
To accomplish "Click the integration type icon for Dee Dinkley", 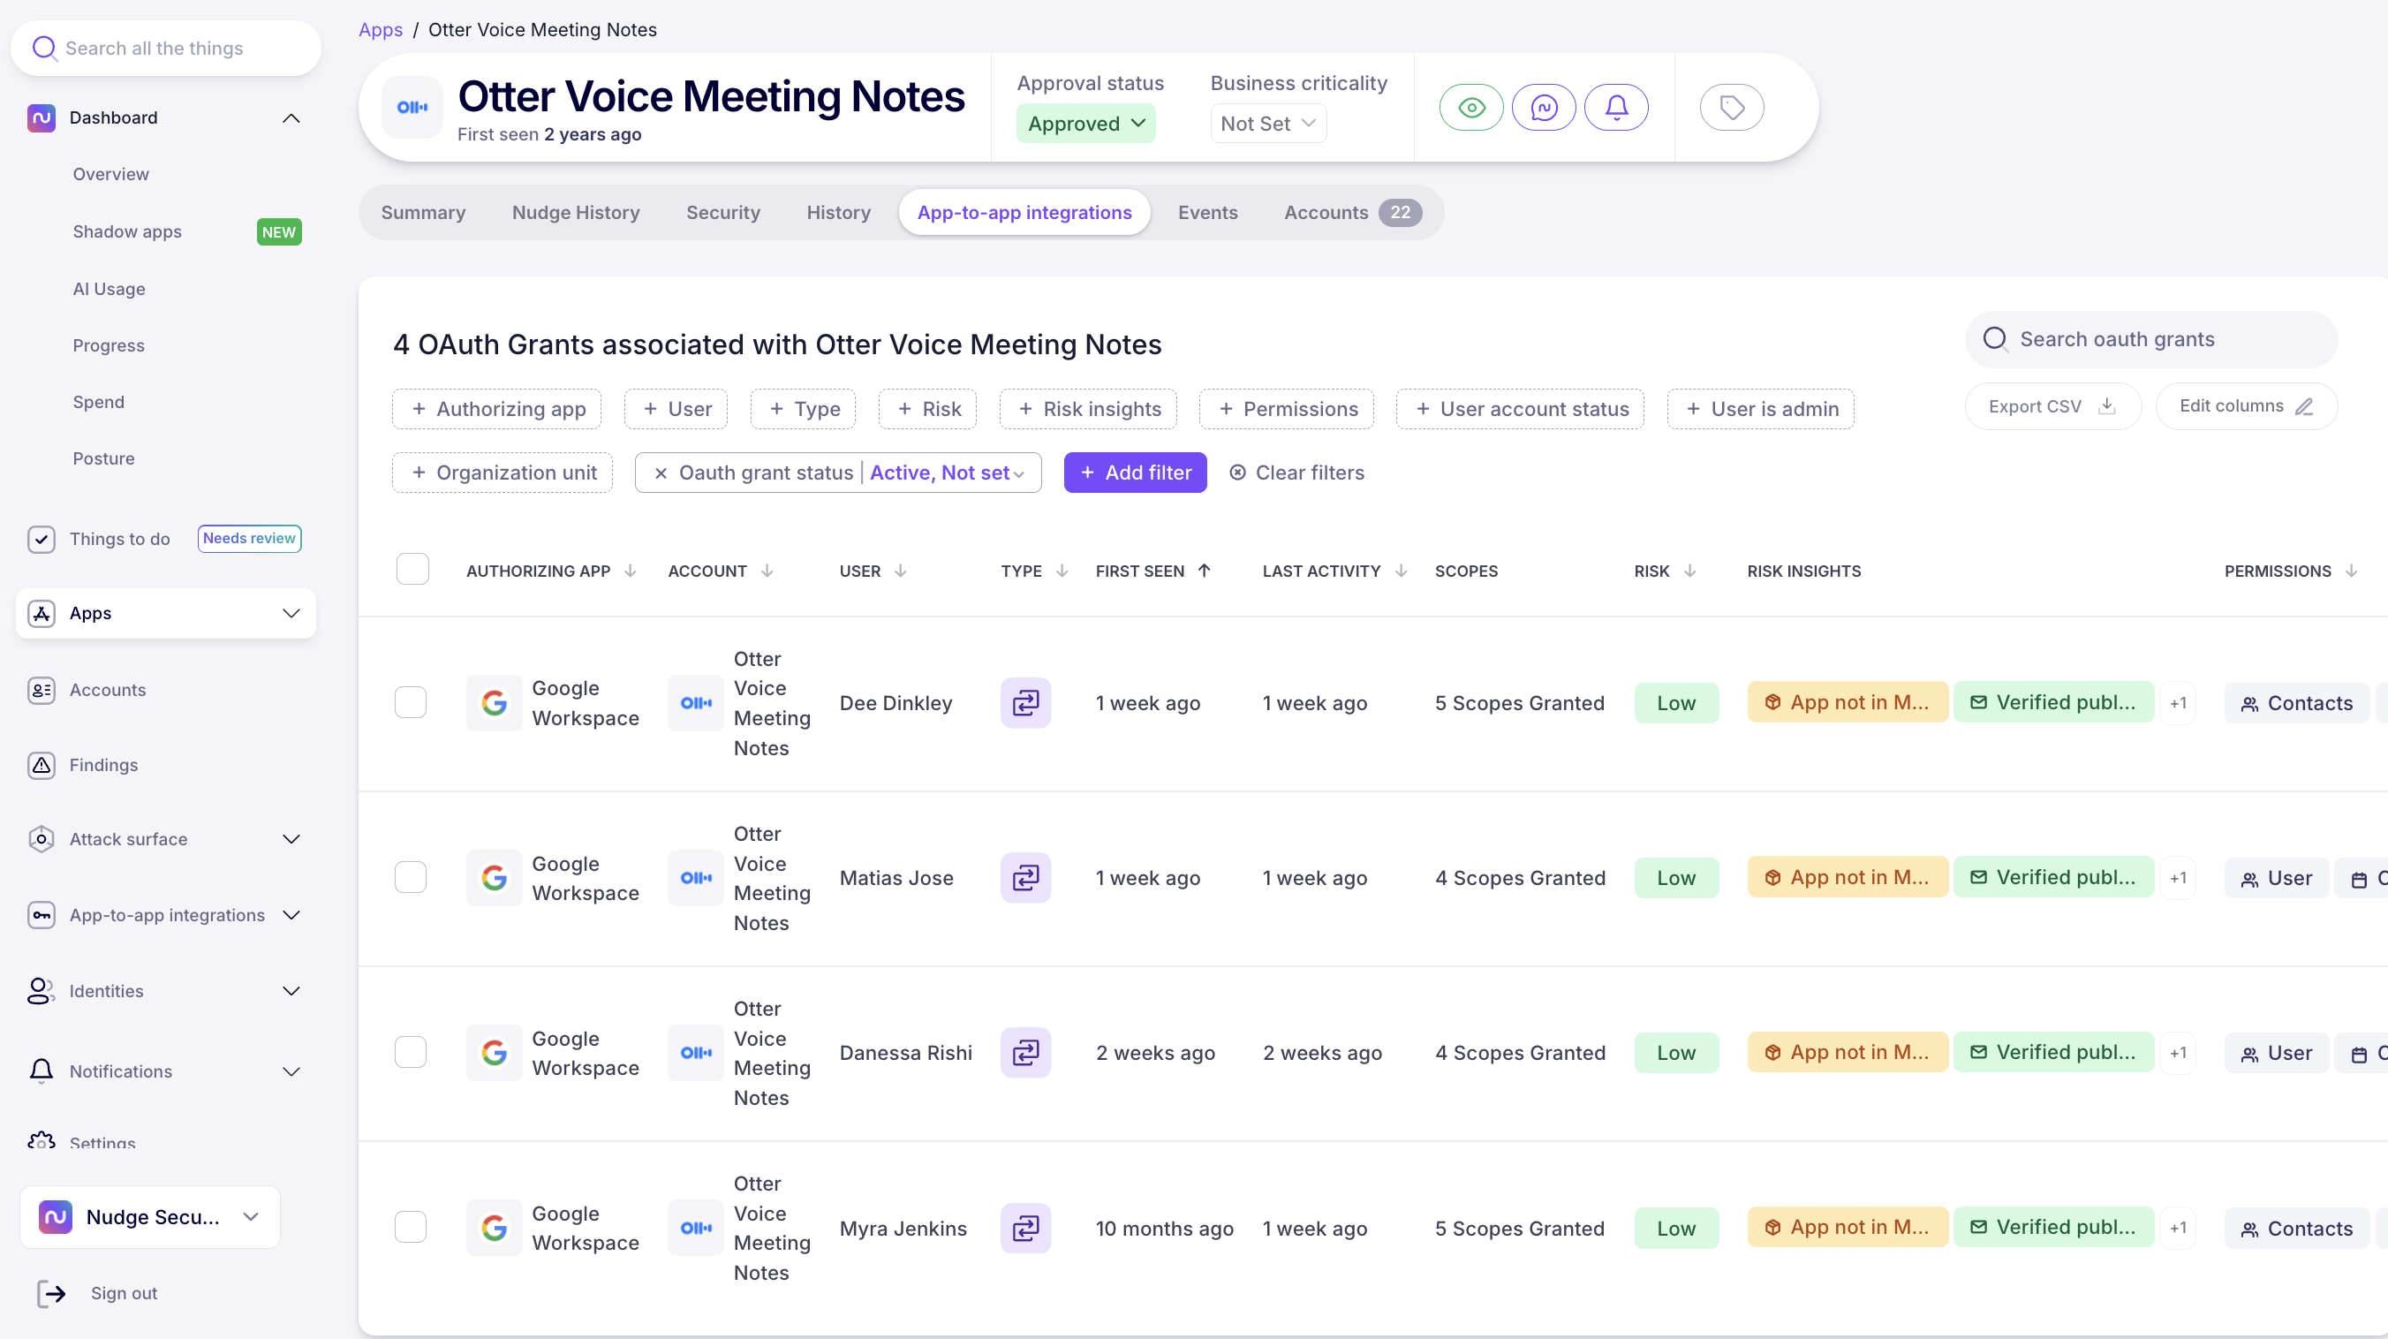I will (x=1025, y=703).
